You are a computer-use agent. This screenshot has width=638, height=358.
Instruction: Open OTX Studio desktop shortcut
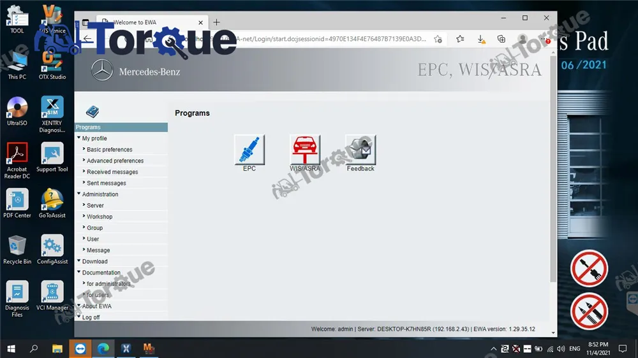click(x=52, y=66)
